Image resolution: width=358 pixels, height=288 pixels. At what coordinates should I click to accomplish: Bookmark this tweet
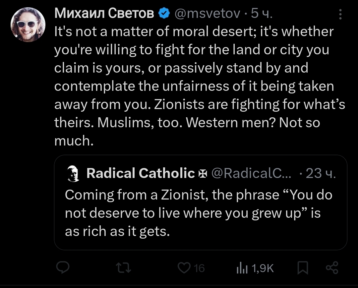coord(302,268)
